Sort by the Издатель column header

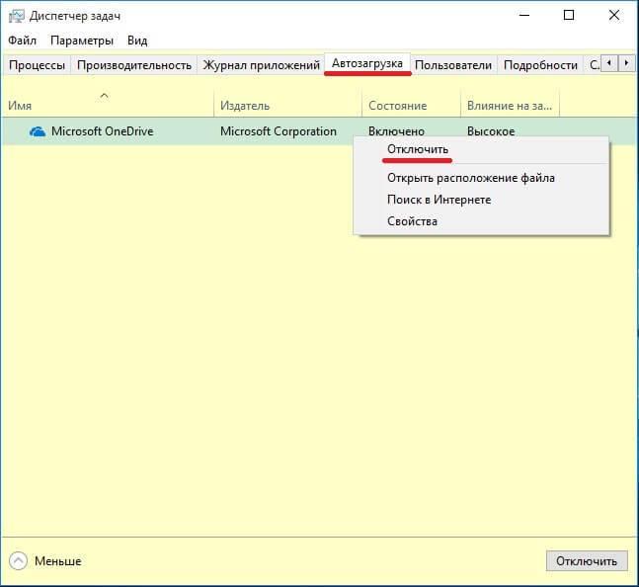tap(288, 106)
